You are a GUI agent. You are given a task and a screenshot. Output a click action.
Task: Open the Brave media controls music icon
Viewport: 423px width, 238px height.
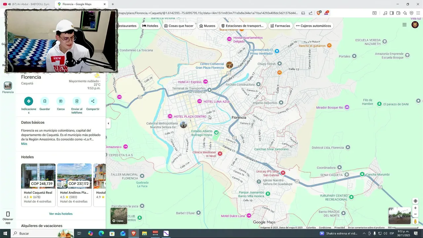pos(385,13)
